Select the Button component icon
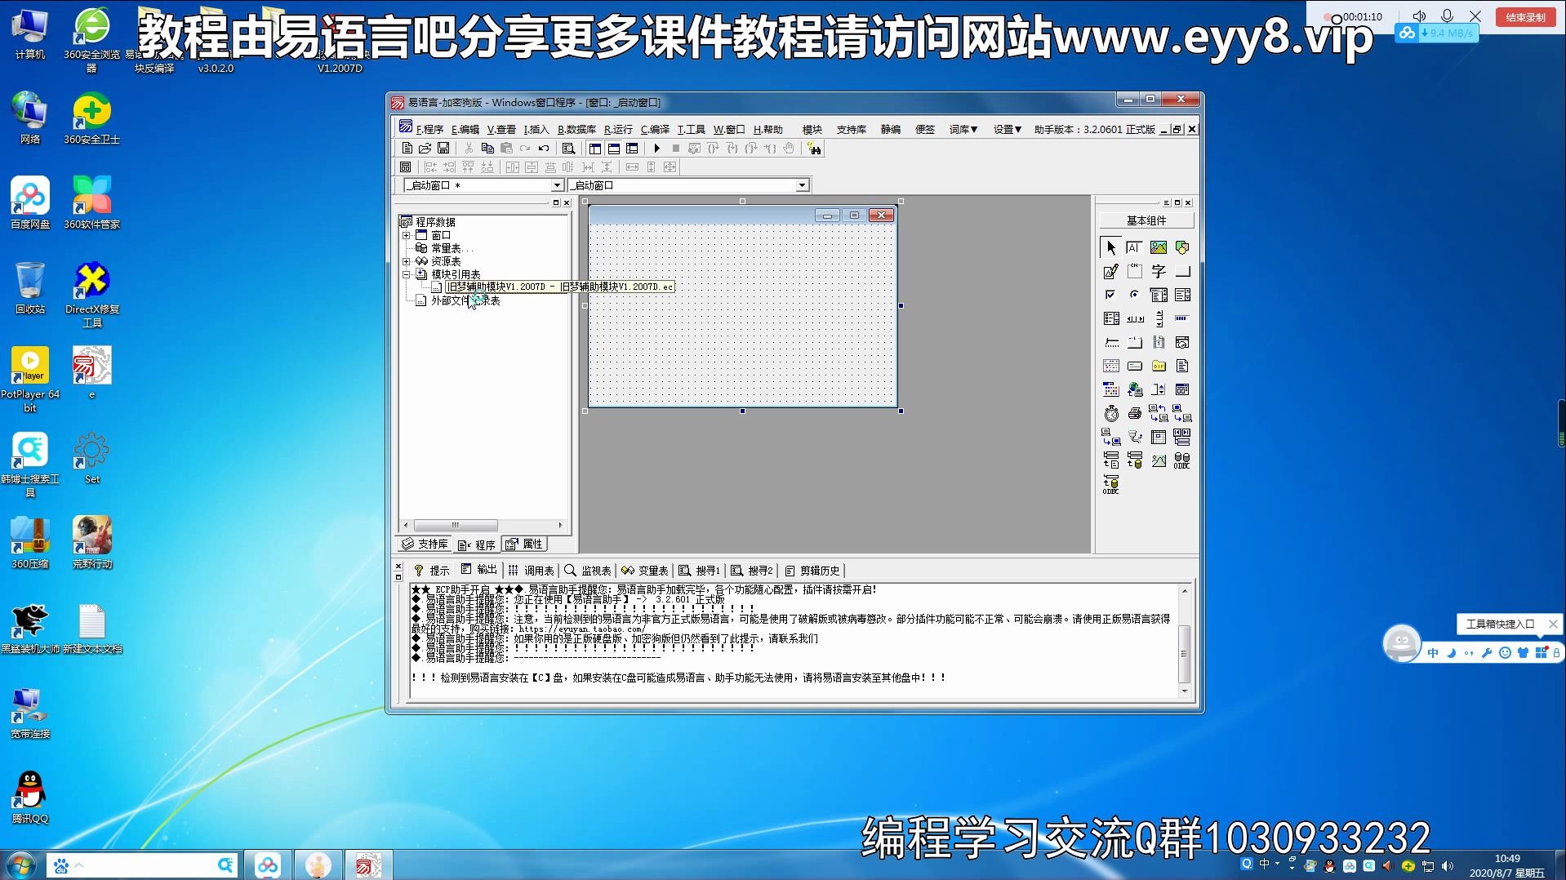Viewport: 1566px width, 880px height. [1181, 271]
